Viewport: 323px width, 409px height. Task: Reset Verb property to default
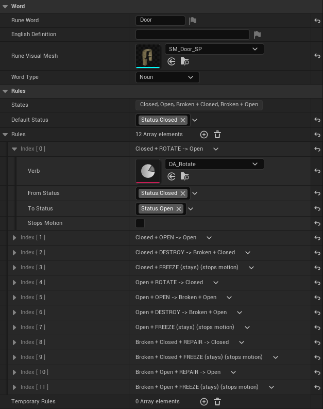tap(317, 171)
